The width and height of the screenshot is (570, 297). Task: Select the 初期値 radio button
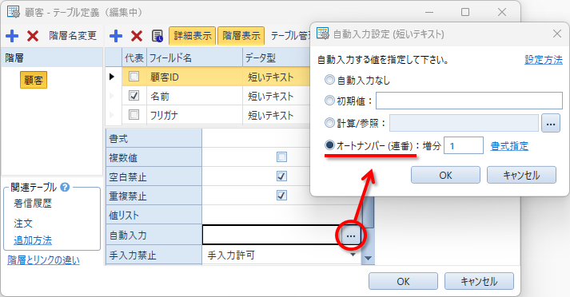[329, 101]
